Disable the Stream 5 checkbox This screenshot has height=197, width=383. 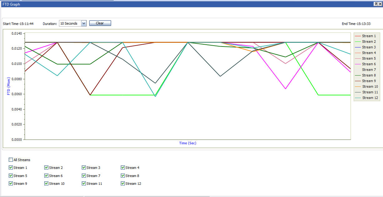point(11,175)
